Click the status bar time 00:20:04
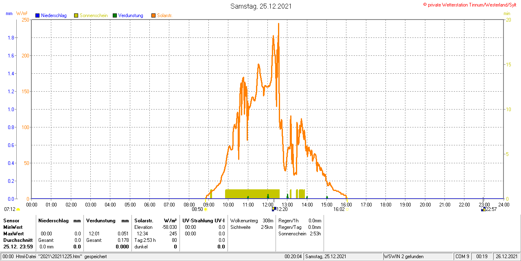The height and width of the screenshot is (261, 521). pos(293,257)
